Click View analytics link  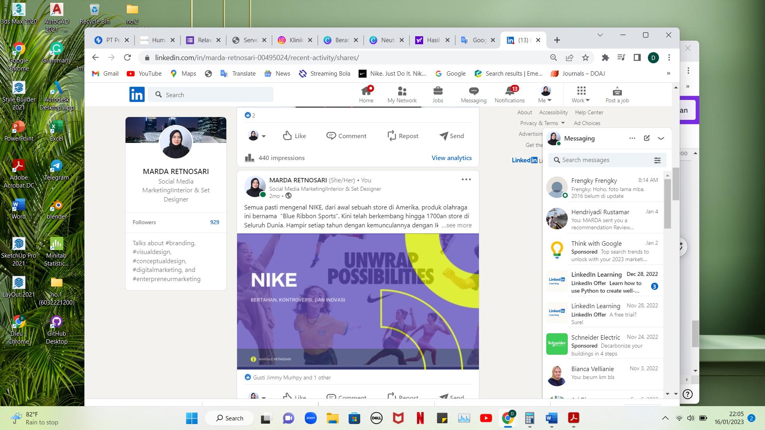pos(451,158)
